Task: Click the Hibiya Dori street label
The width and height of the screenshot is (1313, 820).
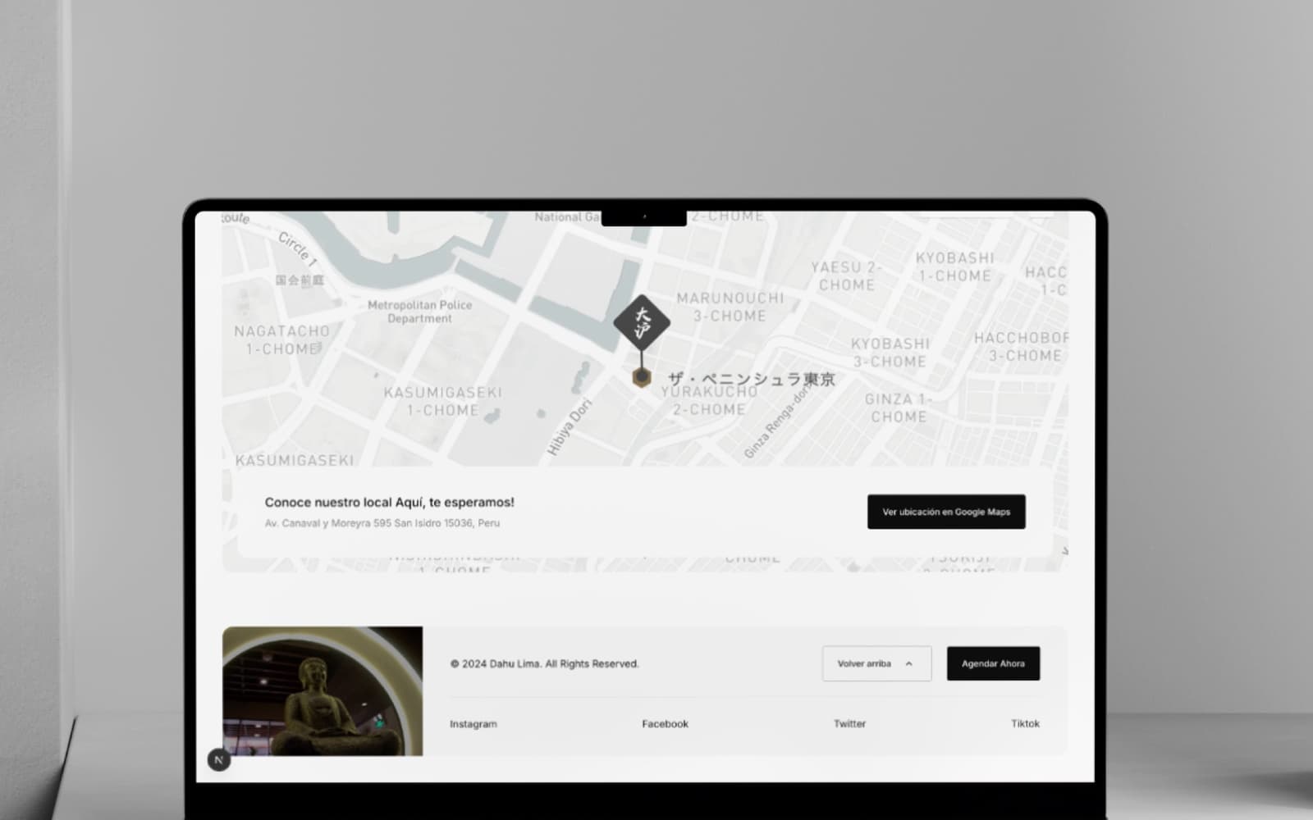Action: pos(569,427)
